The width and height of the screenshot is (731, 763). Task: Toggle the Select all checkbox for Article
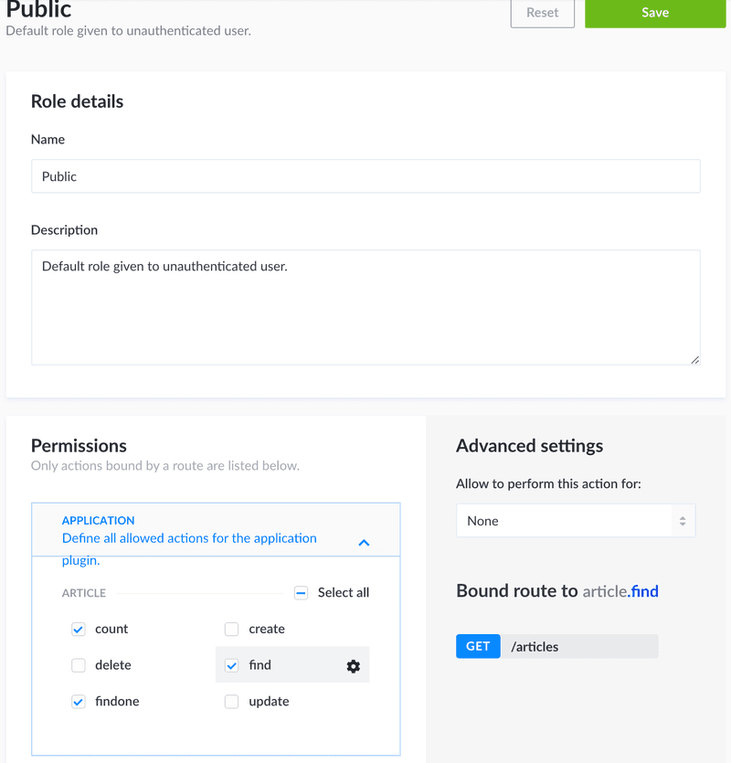(x=301, y=592)
